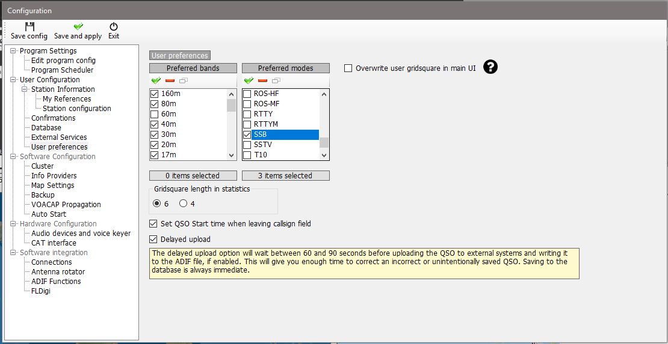Open Audio devices and voice keyer
The width and height of the screenshot is (668, 344).
coord(81,233)
